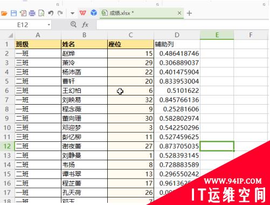Select the entire sheet via corner triangle

click(x=10, y=35)
